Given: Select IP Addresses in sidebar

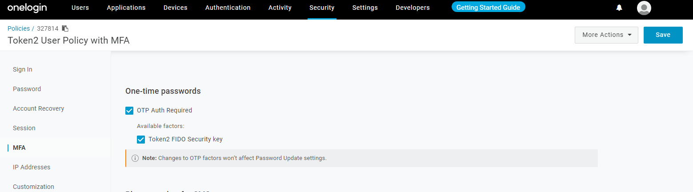Looking at the screenshot, I should (x=32, y=167).
